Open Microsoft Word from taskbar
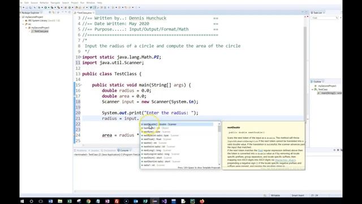This screenshot has width=362, height=204. [50, 201]
